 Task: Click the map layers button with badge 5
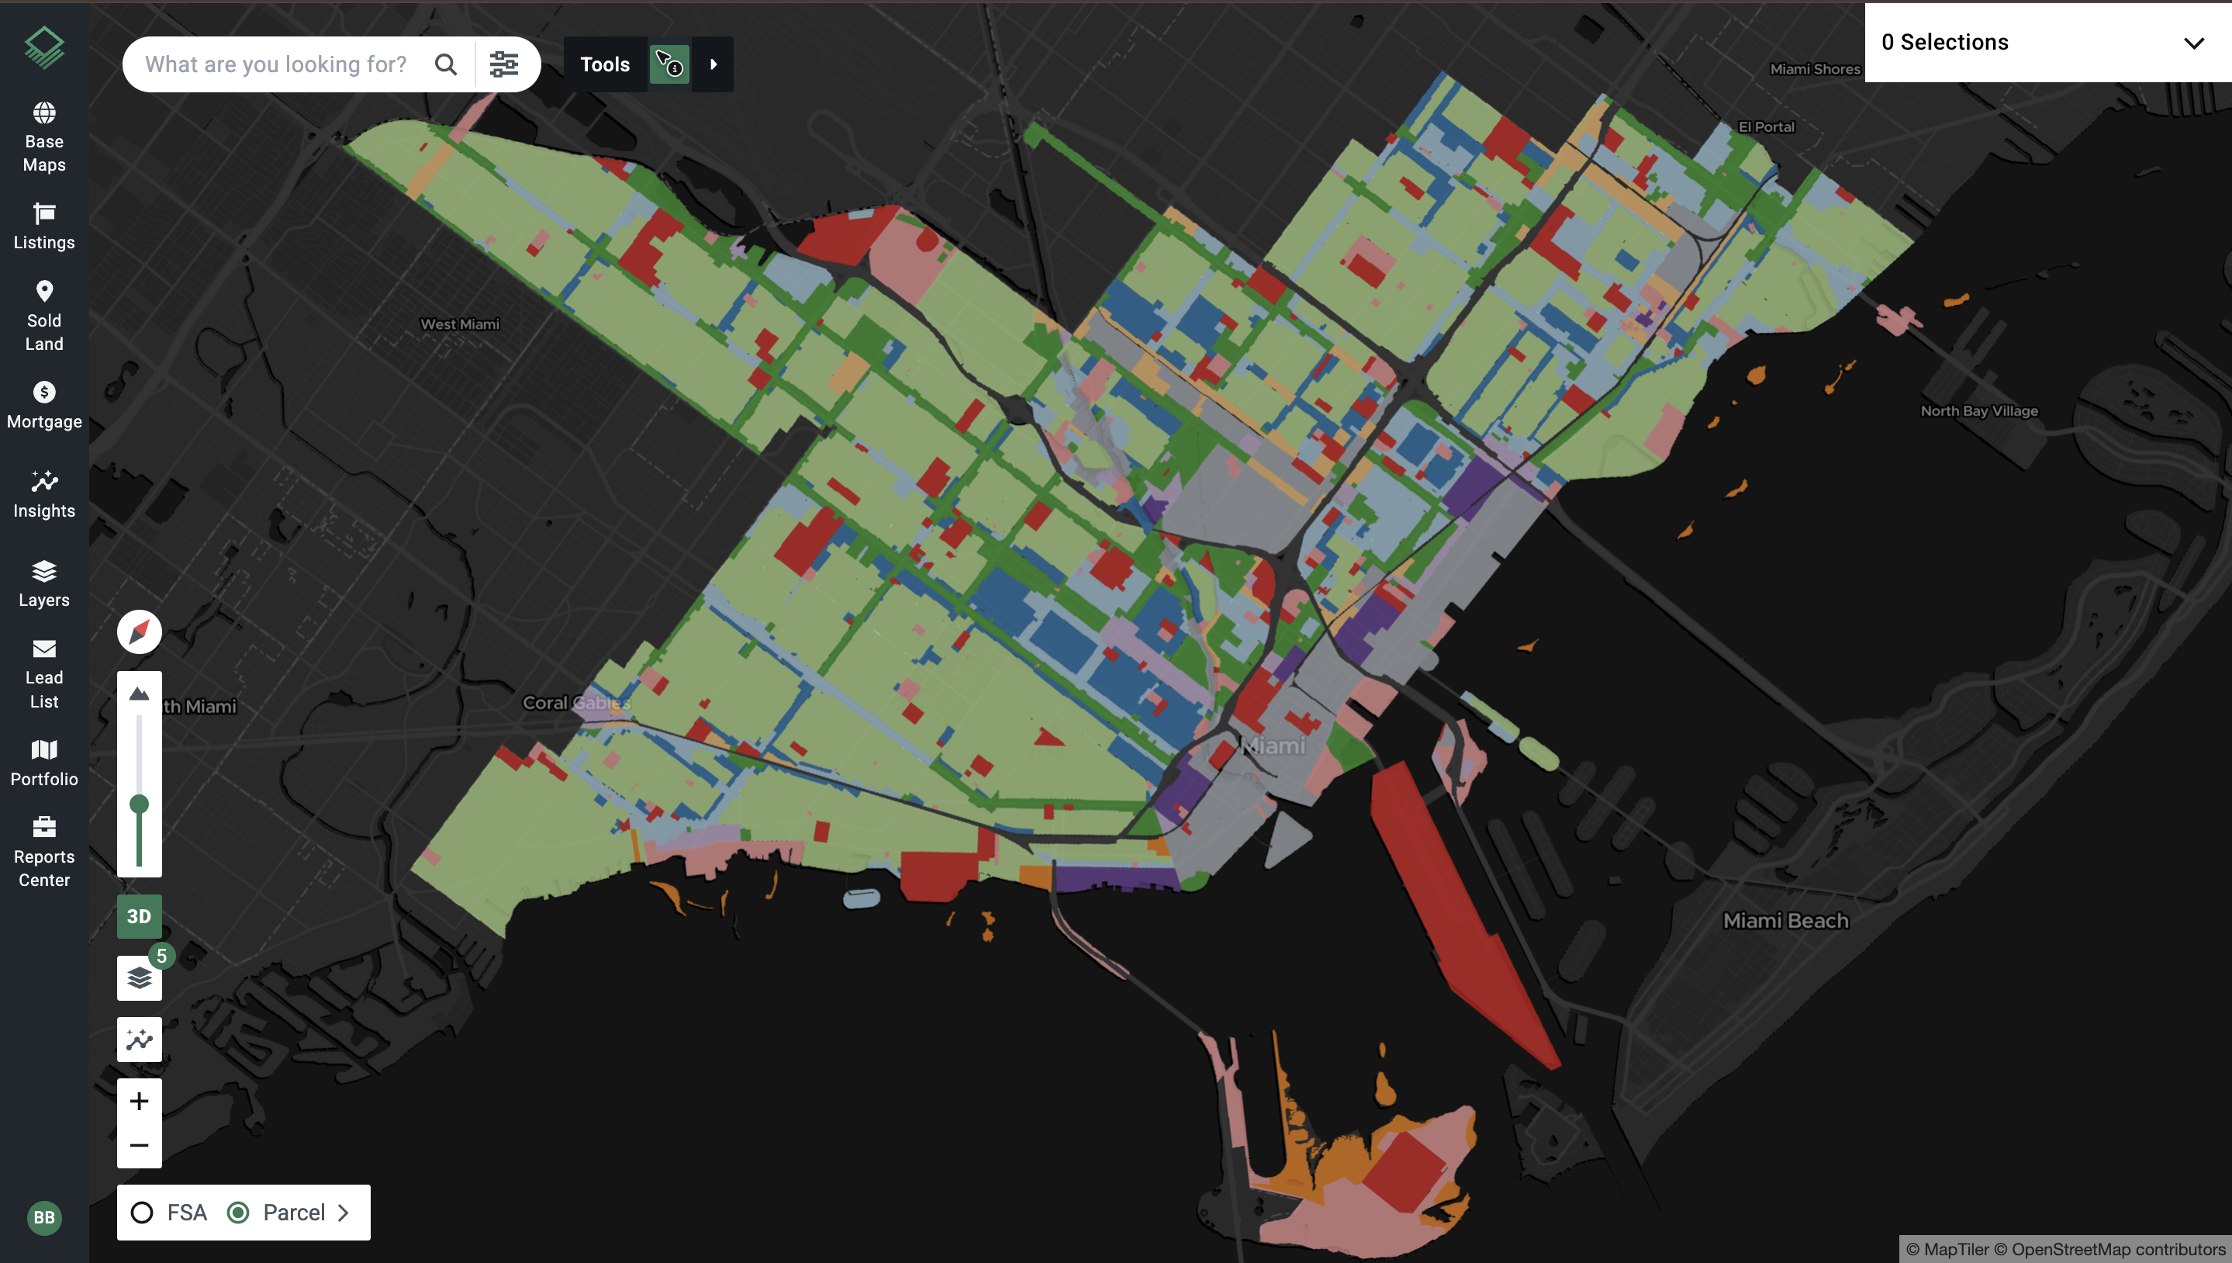[x=139, y=977]
